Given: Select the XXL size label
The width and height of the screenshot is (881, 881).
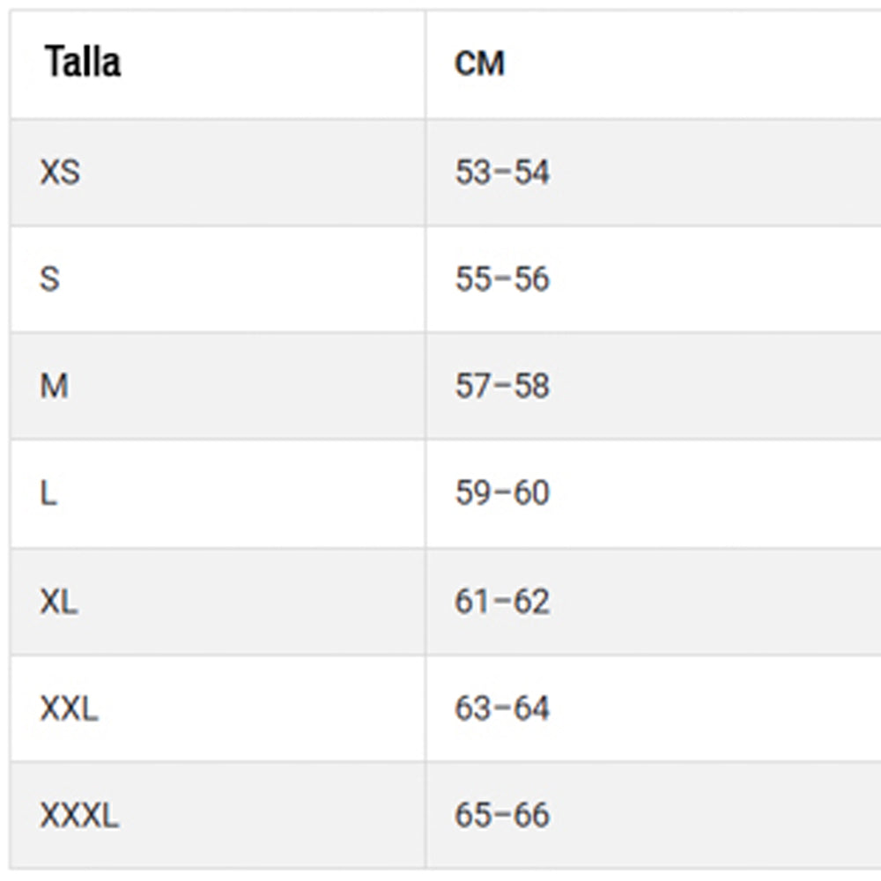Looking at the screenshot, I should [x=69, y=708].
